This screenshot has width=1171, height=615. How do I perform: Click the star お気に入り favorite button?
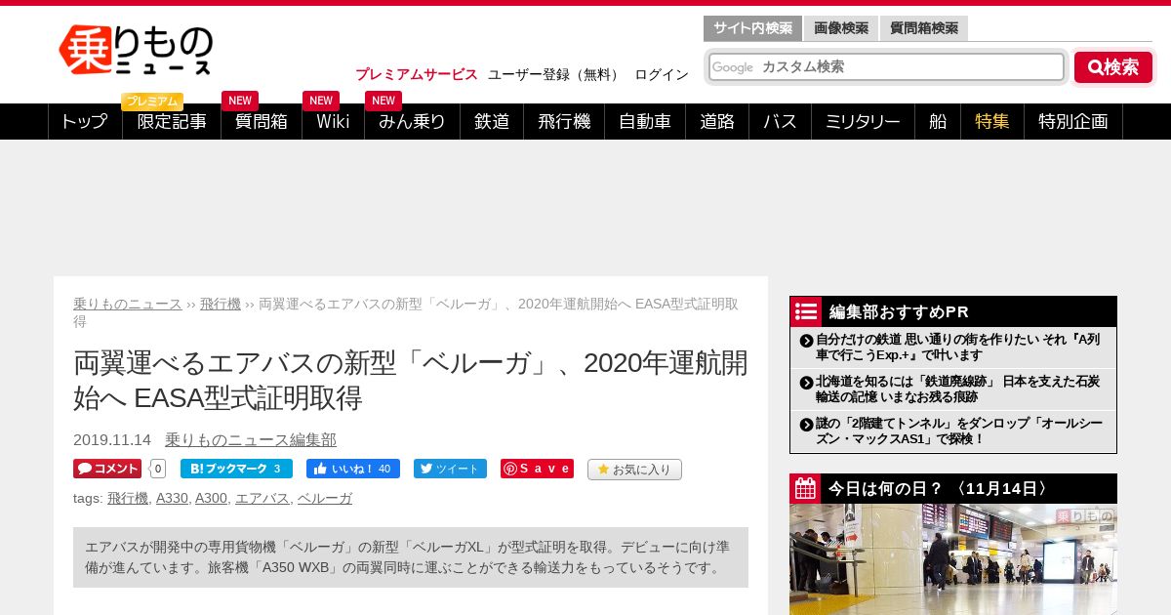634,470
